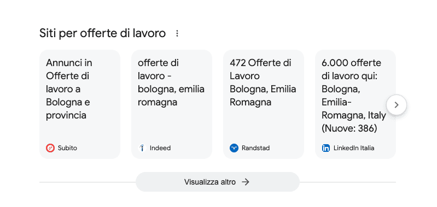Click the LinkedIn Italia source name
The width and height of the screenshot is (437, 207).
354,148
